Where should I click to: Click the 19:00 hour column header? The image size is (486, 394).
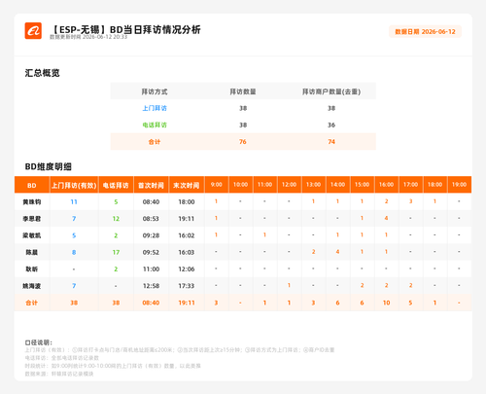click(x=459, y=185)
